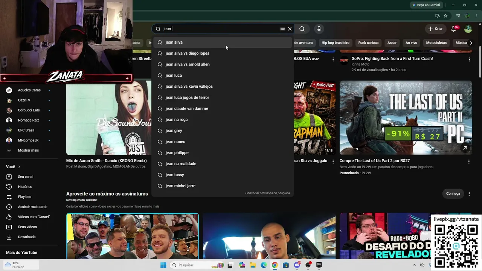Open Downloads in the sidebar
Screen dimensions: 482x271
coord(27,237)
